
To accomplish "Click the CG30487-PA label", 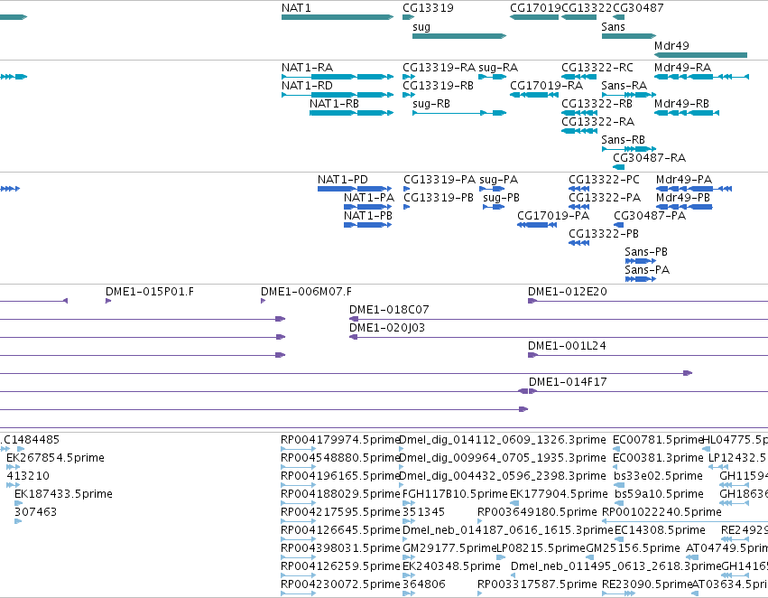I will tap(650, 216).
